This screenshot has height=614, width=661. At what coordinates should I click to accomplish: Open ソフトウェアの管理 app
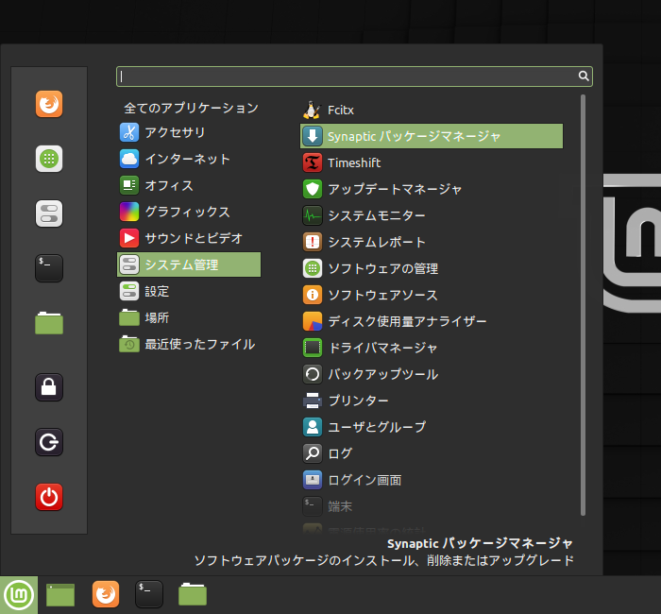click(432, 268)
